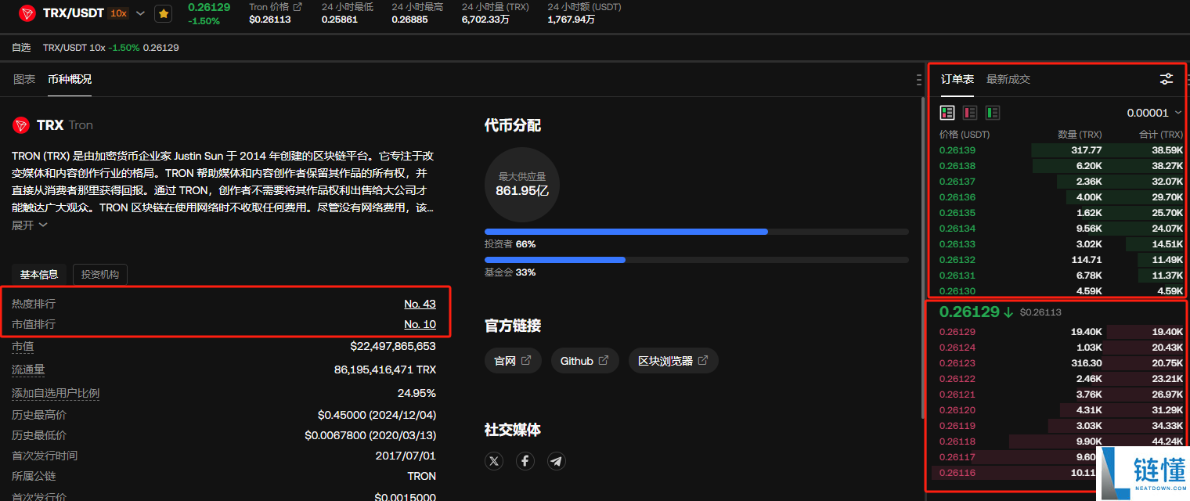The height and width of the screenshot is (501, 1190).
Task: Select ask price 0.26135 in order book
Action: pos(957,212)
